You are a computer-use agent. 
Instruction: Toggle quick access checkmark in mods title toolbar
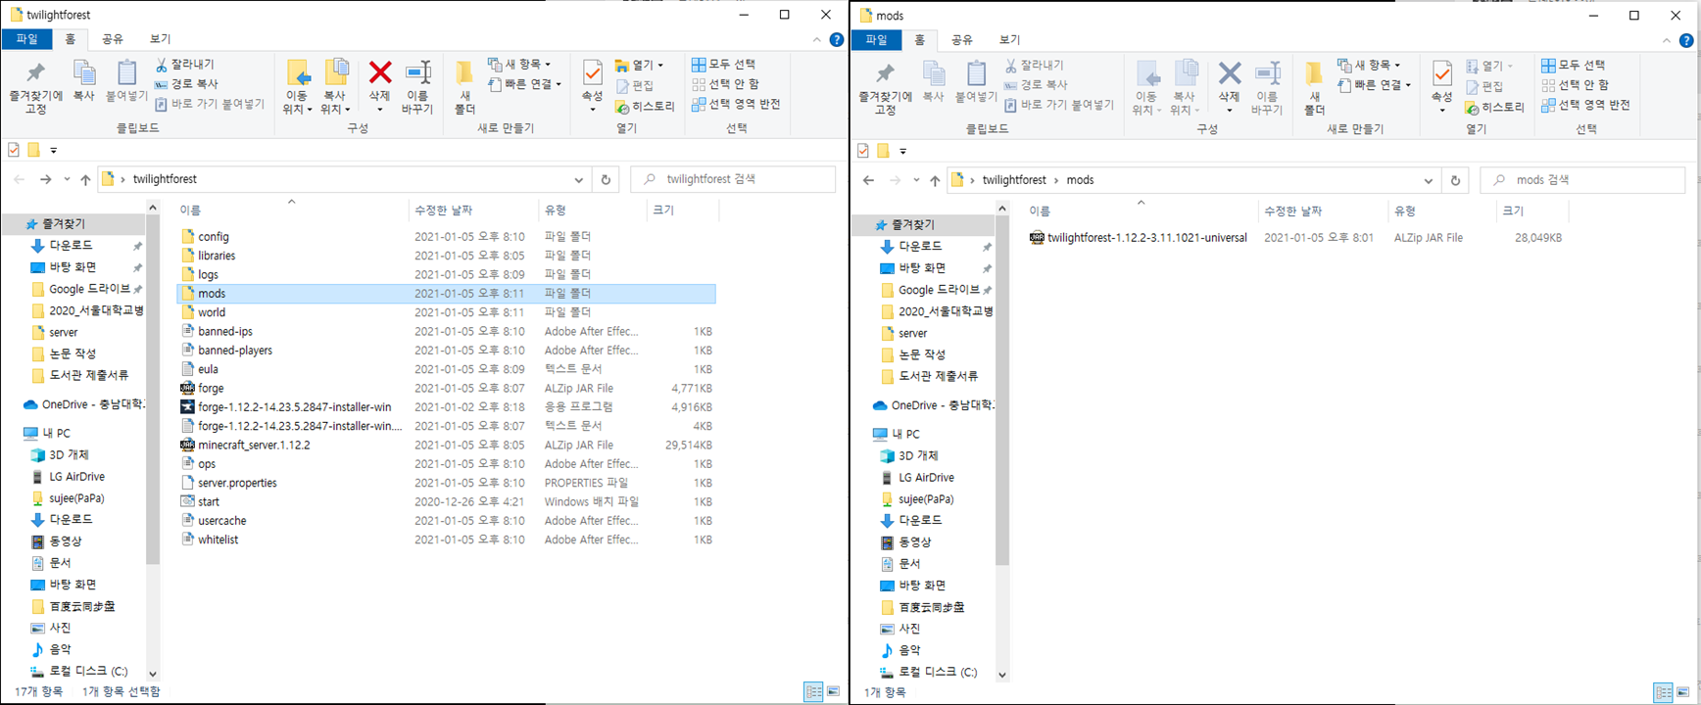click(x=863, y=151)
